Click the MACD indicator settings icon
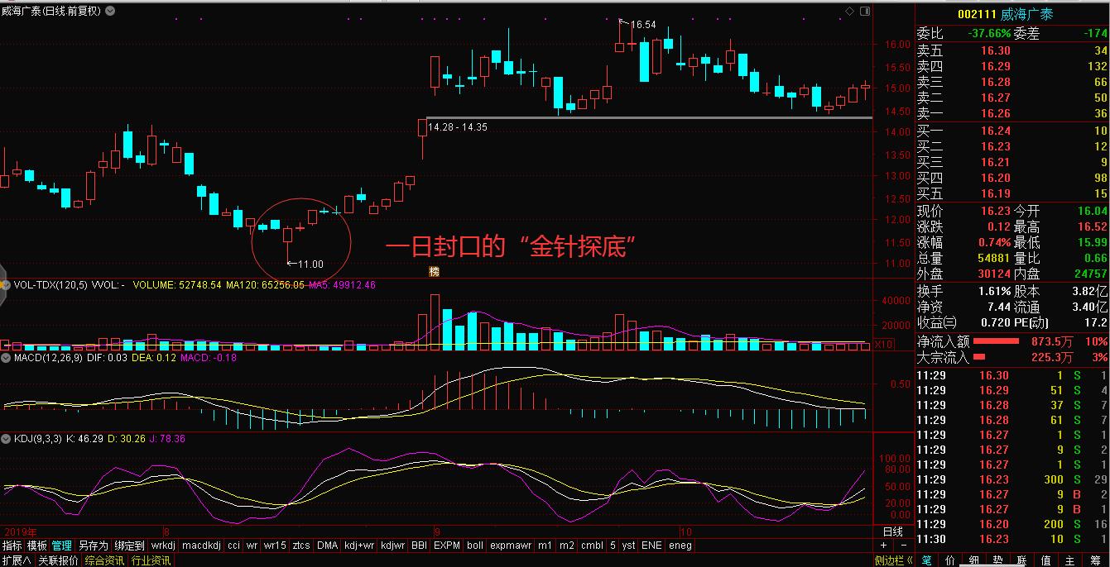 [6, 357]
